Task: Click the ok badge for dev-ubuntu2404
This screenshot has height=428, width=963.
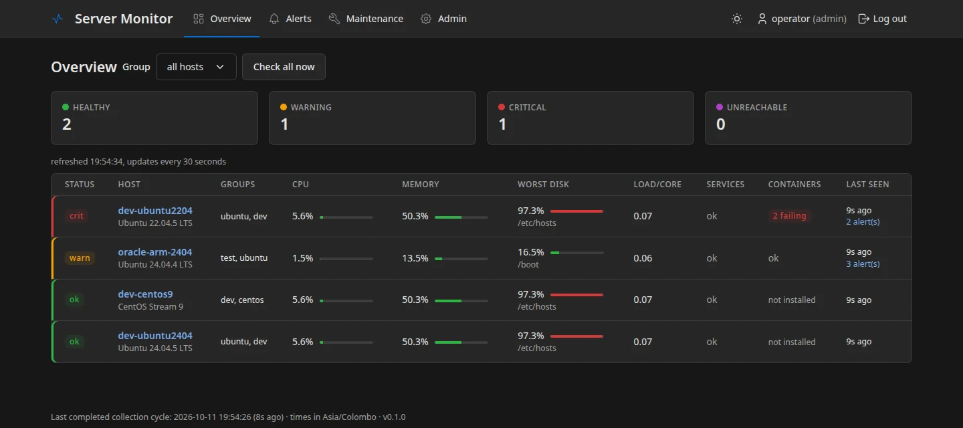Action: tap(74, 342)
